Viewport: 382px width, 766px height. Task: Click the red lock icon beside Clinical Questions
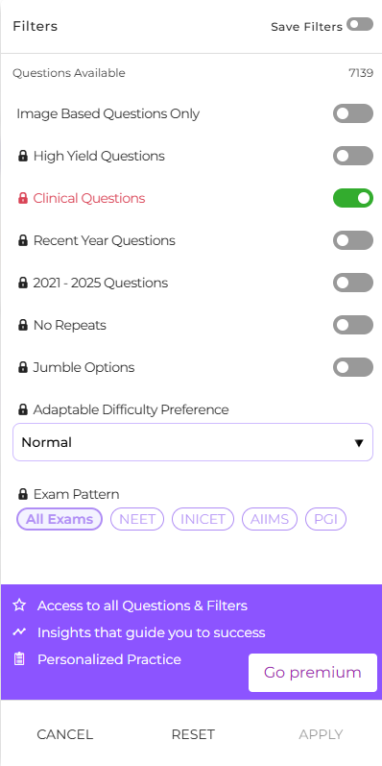(22, 198)
